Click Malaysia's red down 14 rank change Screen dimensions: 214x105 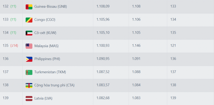pyautogui.click(x=14, y=46)
